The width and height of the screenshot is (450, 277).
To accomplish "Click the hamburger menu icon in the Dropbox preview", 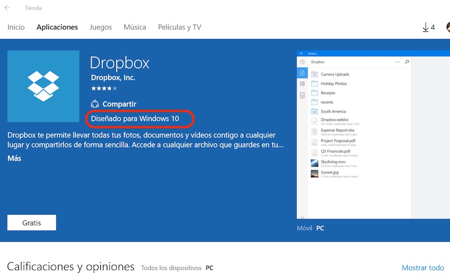I will pos(301,54).
